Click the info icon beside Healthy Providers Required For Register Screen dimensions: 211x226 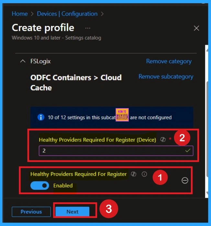144,174
